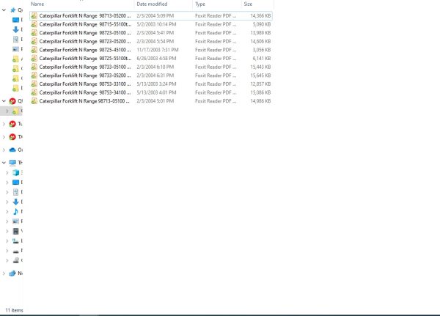Click the Network icon in sidebar
The width and height of the screenshot is (440, 316).
pos(12,273)
